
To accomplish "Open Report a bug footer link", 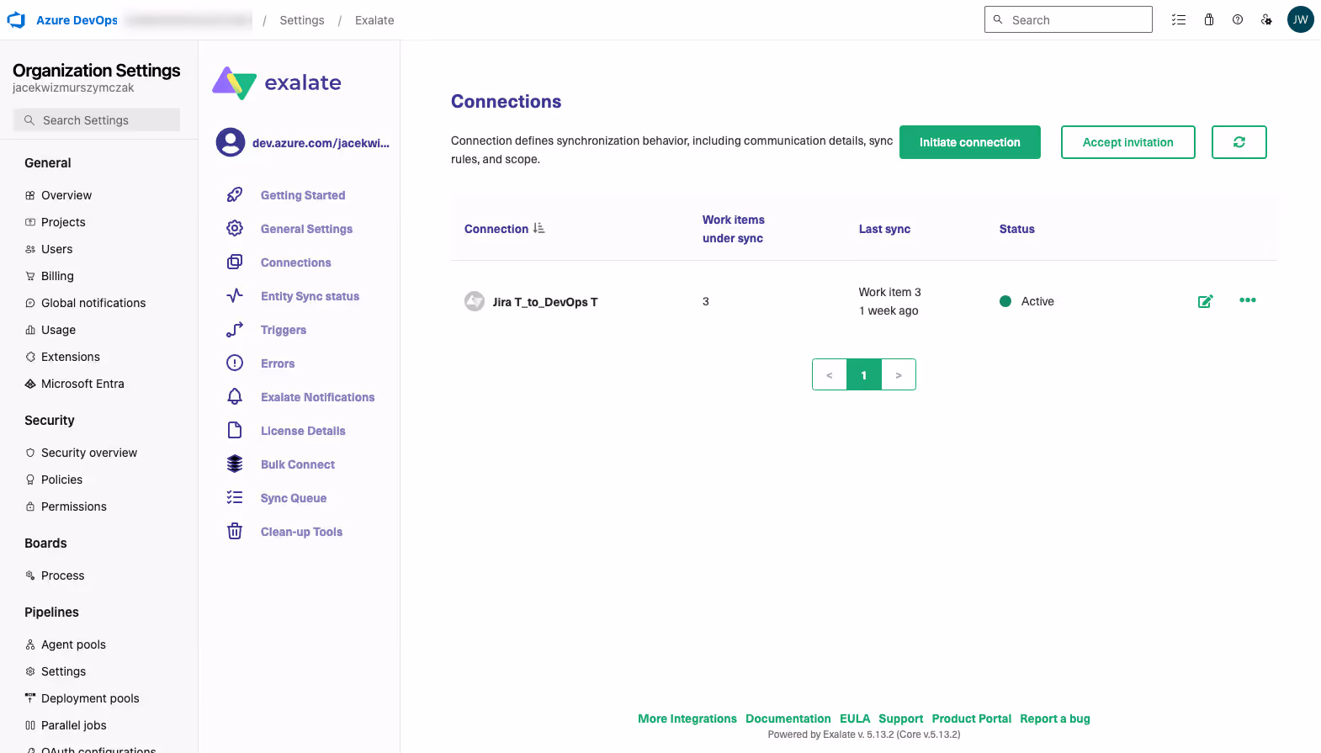I will click(x=1055, y=719).
